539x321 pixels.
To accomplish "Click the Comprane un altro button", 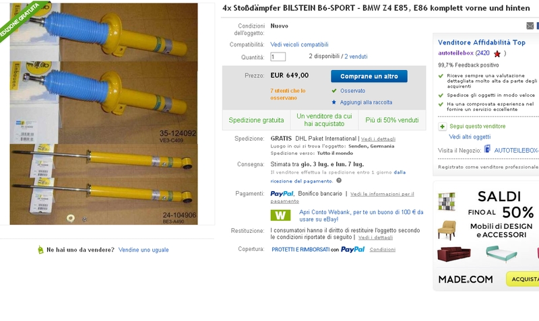I will (x=369, y=76).
